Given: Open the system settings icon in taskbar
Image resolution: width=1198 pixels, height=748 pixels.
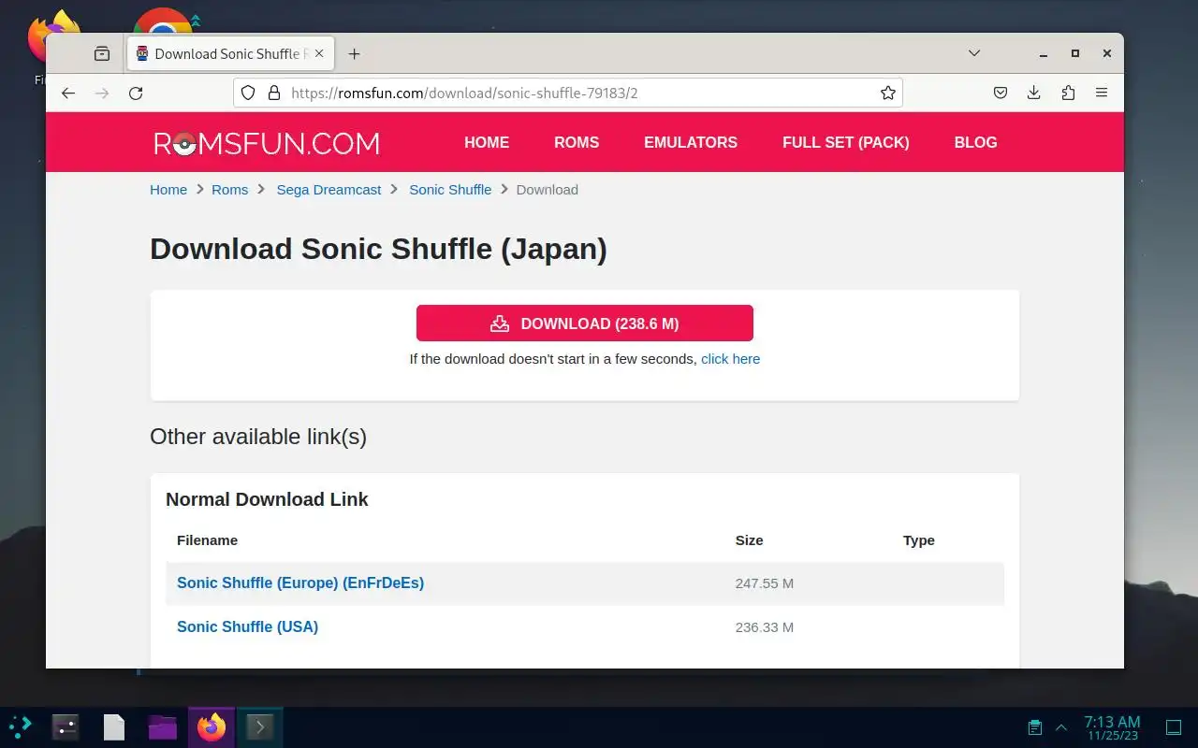Looking at the screenshot, I should (x=66, y=726).
